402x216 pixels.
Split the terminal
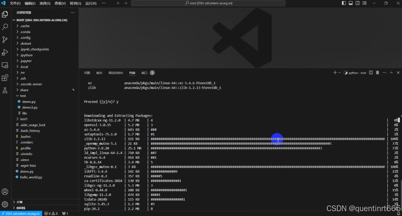(x=371, y=73)
